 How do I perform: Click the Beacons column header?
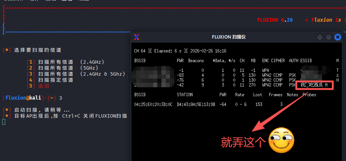(196, 61)
